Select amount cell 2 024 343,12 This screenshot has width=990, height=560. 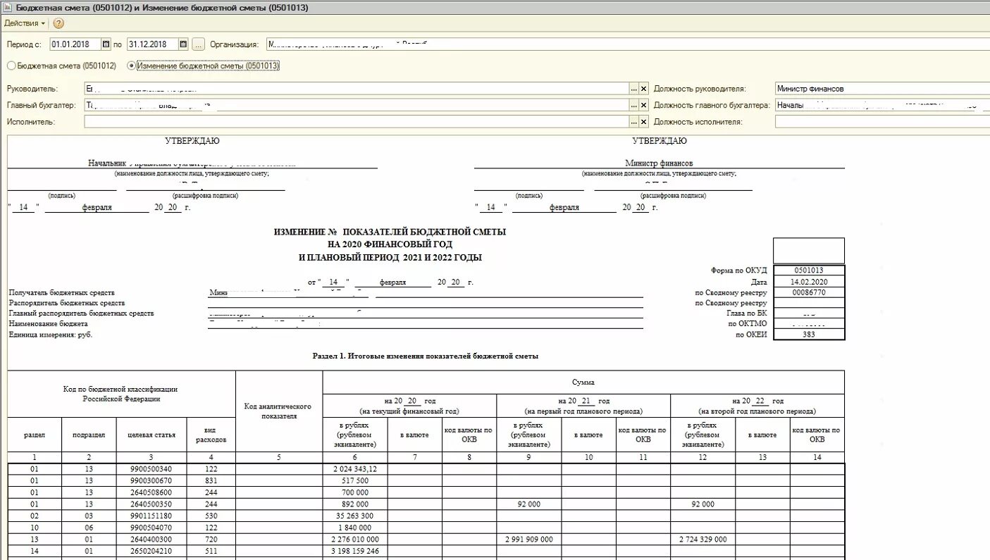tap(355, 469)
